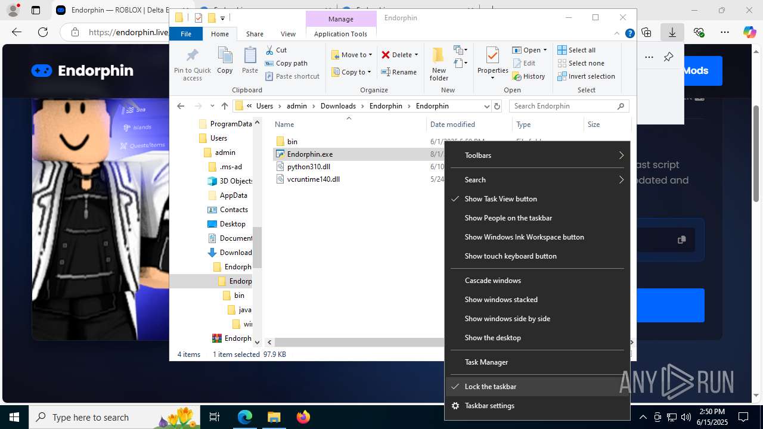Screen dimensions: 763x429
Task: Select Cascade windows menu entry
Action: [537, 281]
